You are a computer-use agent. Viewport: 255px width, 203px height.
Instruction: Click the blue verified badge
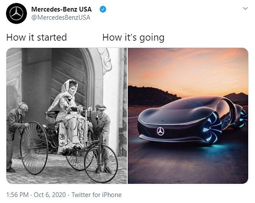pyautogui.click(x=103, y=9)
